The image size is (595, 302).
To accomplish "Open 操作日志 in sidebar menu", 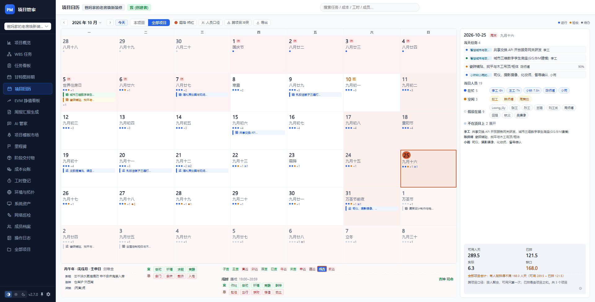I will tap(28, 238).
